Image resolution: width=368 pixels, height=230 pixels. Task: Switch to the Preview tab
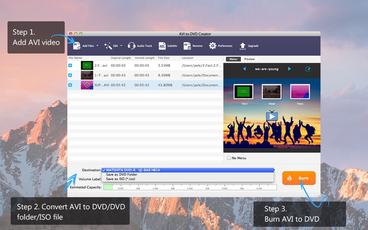pyautogui.click(x=249, y=59)
